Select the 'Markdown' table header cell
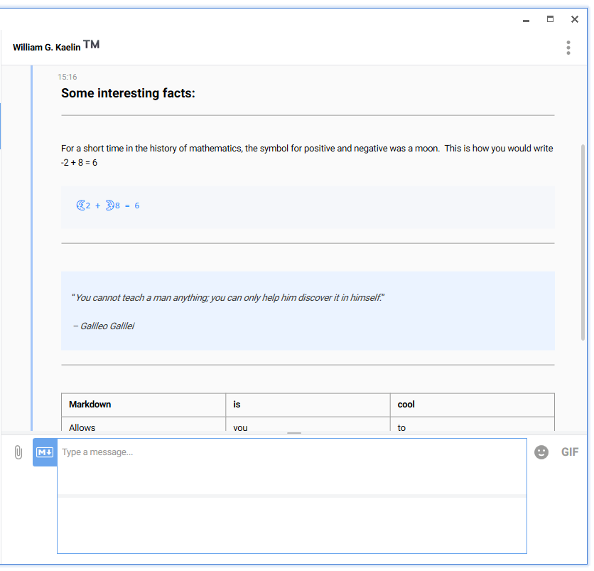The width and height of the screenshot is (594, 571). click(x=144, y=405)
